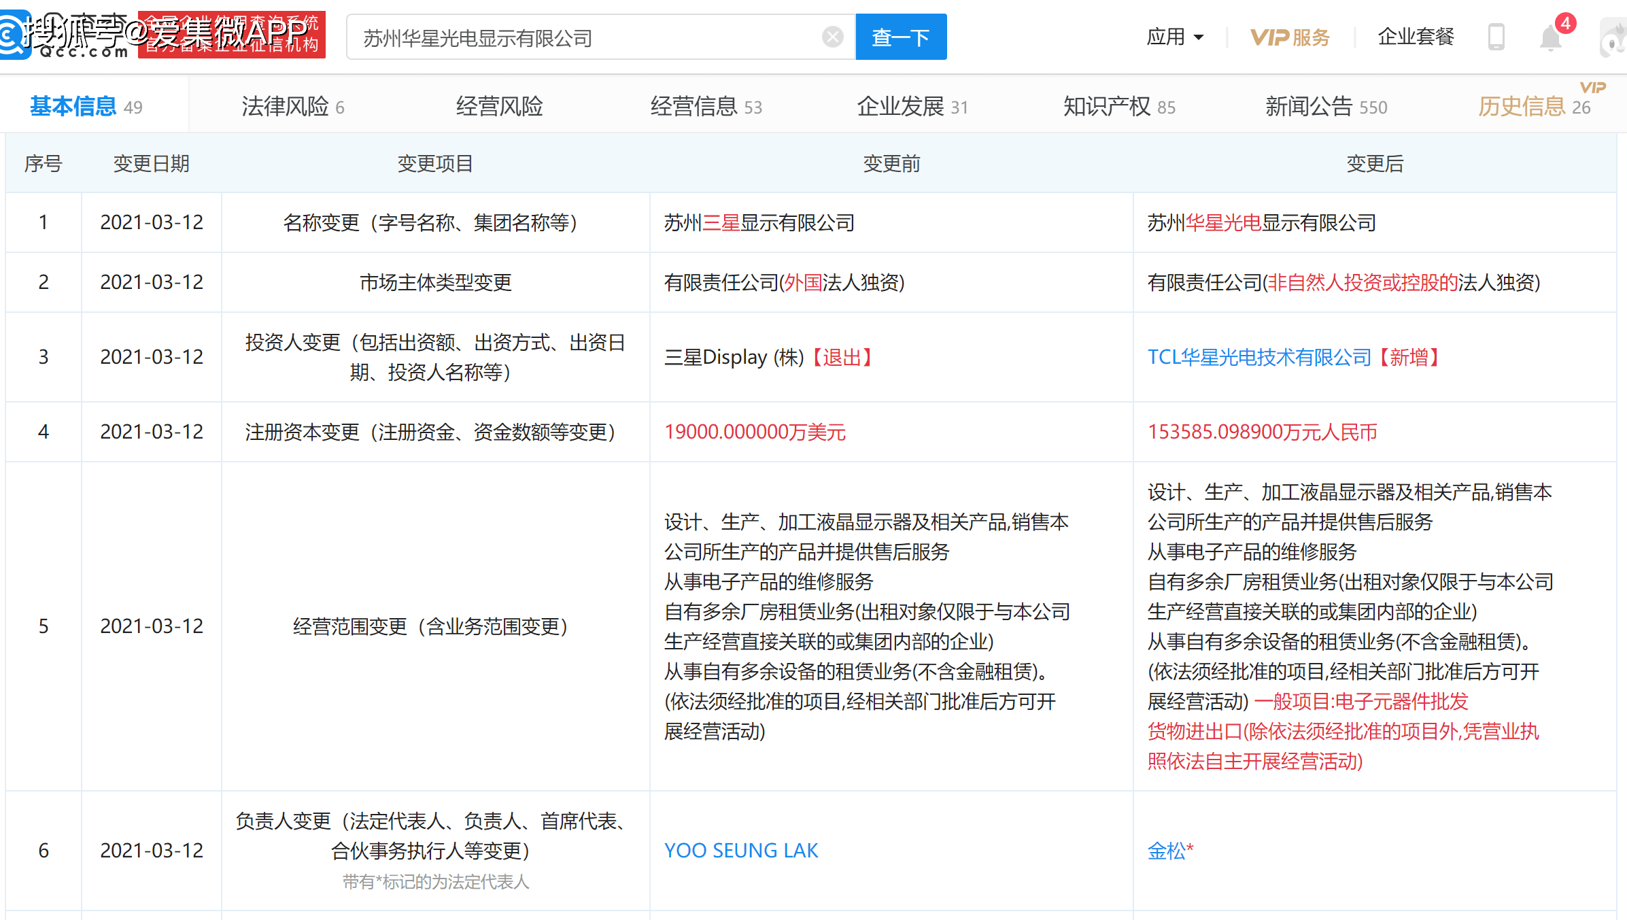
Task: Switch to 经营风险 tab
Action: point(500,107)
